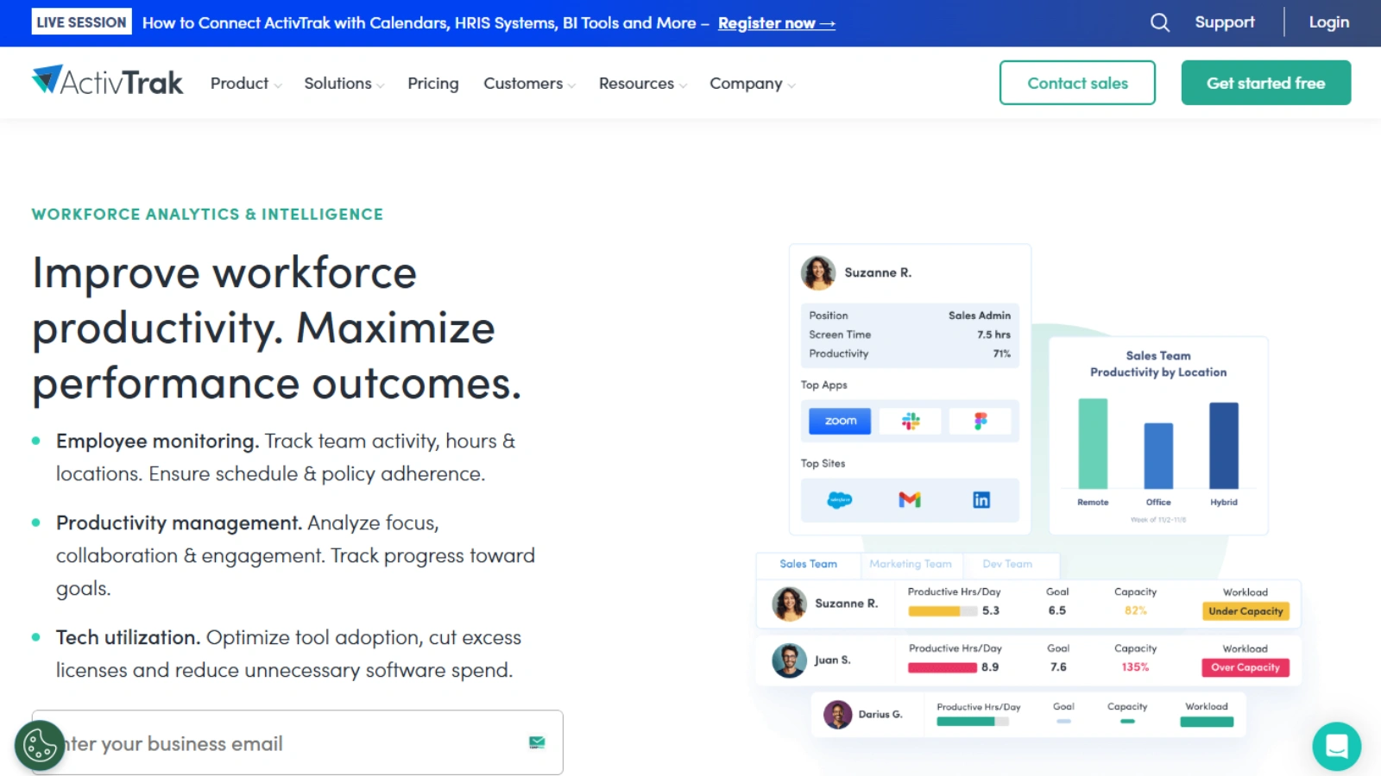Click the Slack icon in Top Apps
Screen dimensions: 1381x776
pyautogui.click(x=910, y=421)
